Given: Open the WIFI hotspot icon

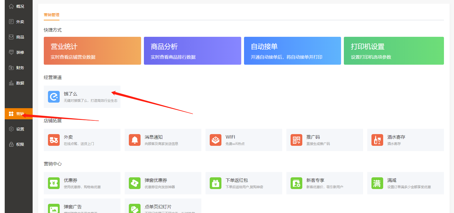Looking at the screenshot, I should (216, 140).
